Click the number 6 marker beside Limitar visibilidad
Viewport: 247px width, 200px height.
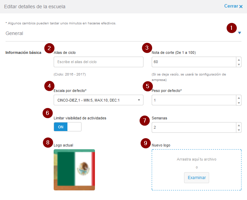tap(48, 113)
